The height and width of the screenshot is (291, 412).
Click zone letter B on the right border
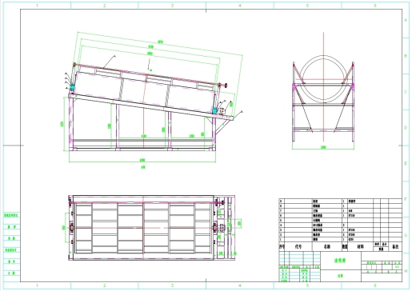point(406,56)
